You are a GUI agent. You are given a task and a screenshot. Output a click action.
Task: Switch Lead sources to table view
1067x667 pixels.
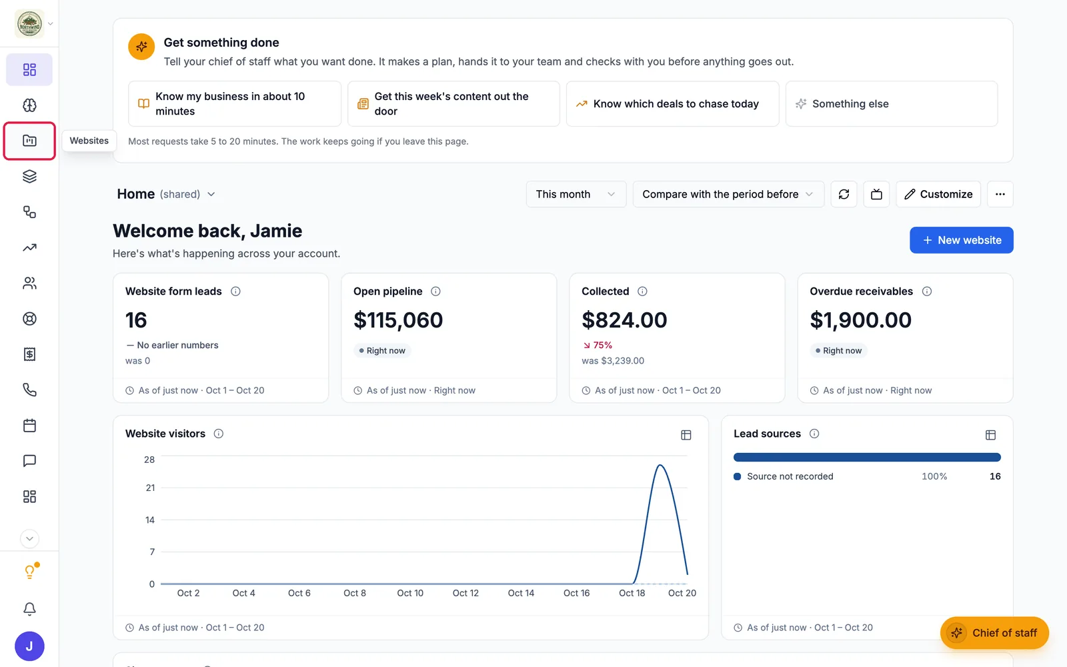(x=990, y=435)
